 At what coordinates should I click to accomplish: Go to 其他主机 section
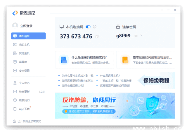click(x=24, y=53)
